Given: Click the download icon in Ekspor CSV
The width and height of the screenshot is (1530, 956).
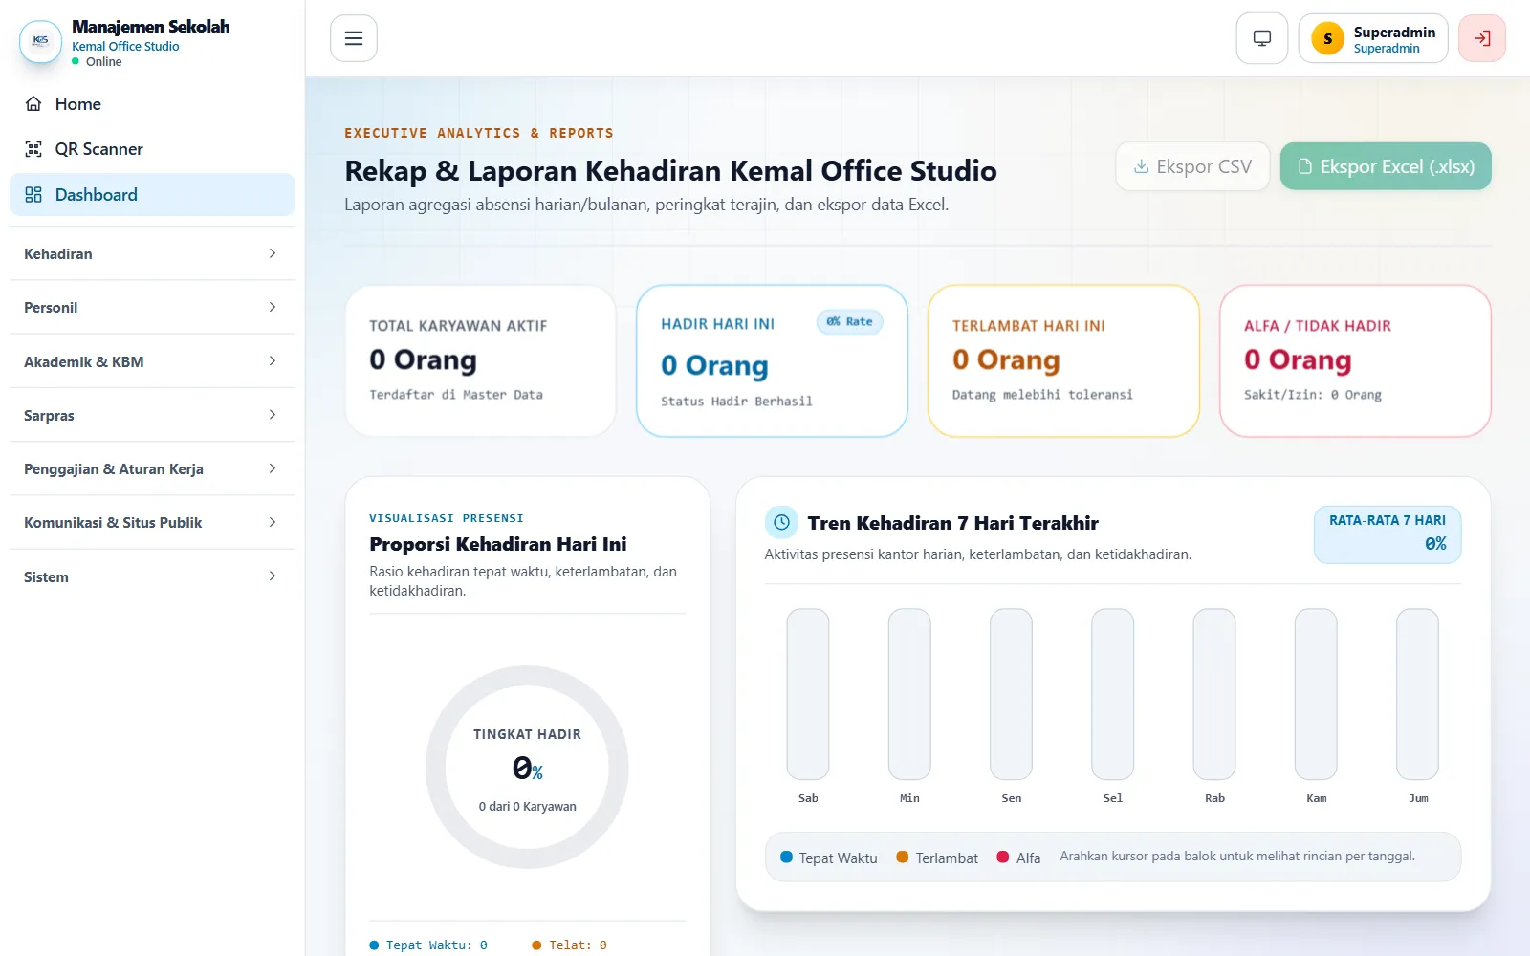Looking at the screenshot, I should coord(1141,166).
